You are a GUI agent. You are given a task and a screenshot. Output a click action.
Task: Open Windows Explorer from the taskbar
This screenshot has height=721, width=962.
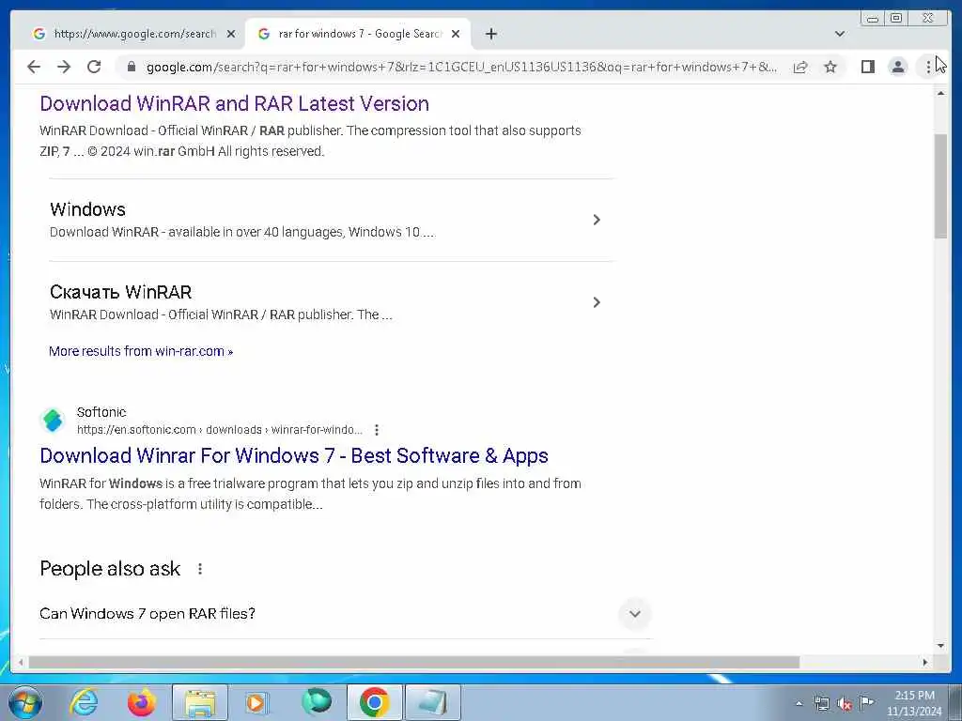tap(200, 702)
